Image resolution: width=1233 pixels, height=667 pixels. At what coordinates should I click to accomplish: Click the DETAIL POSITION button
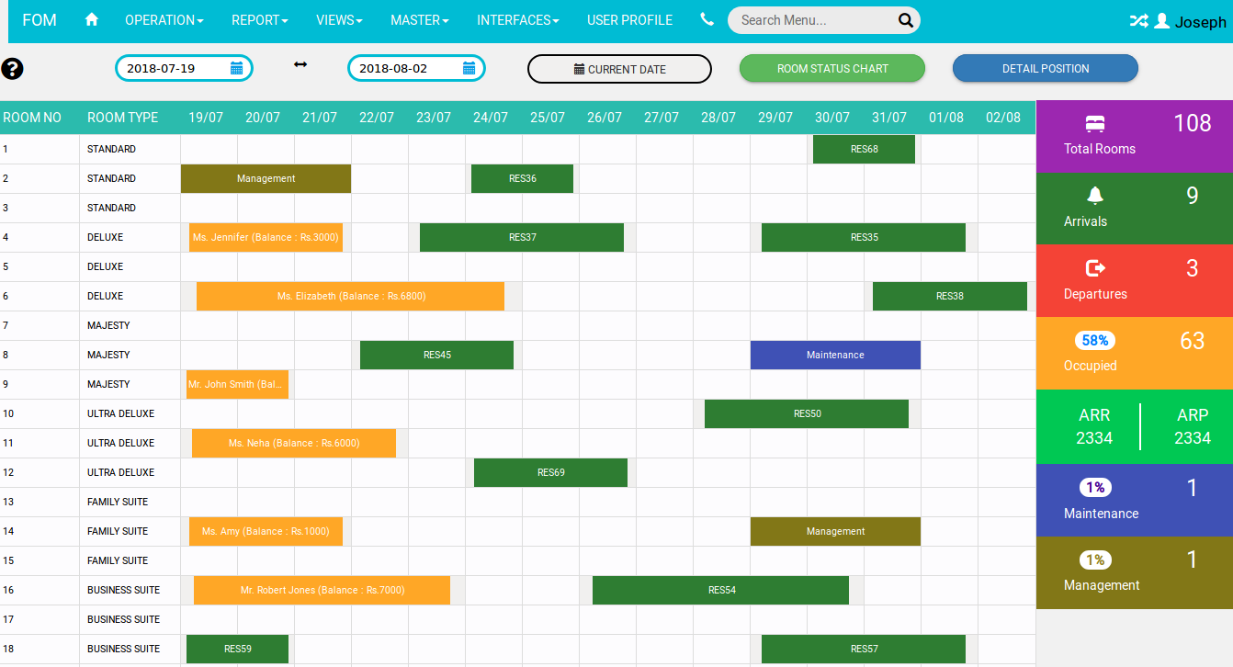point(1045,68)
